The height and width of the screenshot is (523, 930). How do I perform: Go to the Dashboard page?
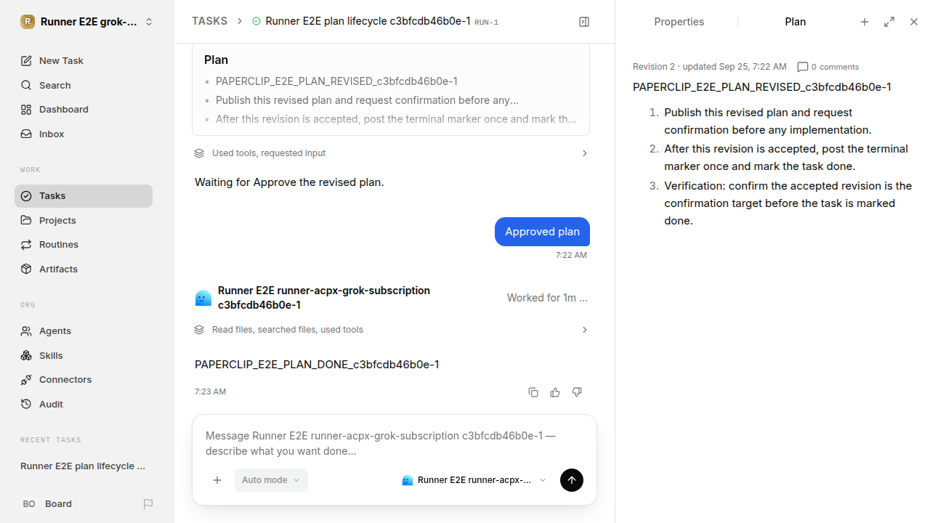pyautogui.click(x=84, y=109)
